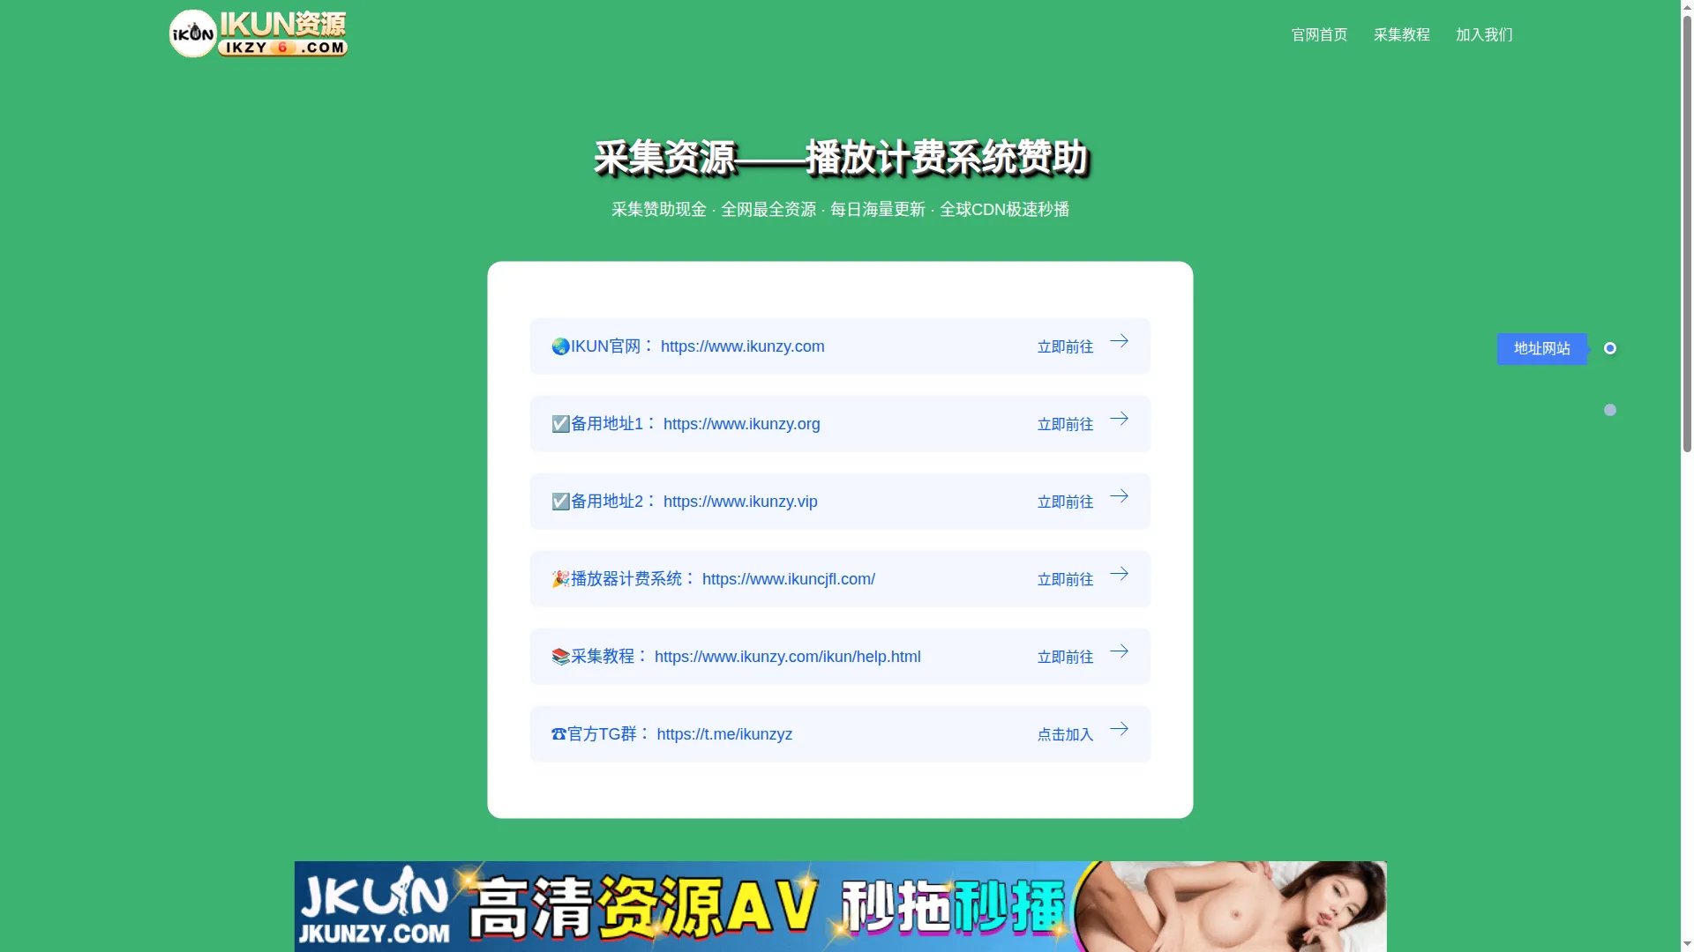Open link https://www.ikunzy.vip
This screenshot has height=952, width=1694.
click(x=740, y=502)
